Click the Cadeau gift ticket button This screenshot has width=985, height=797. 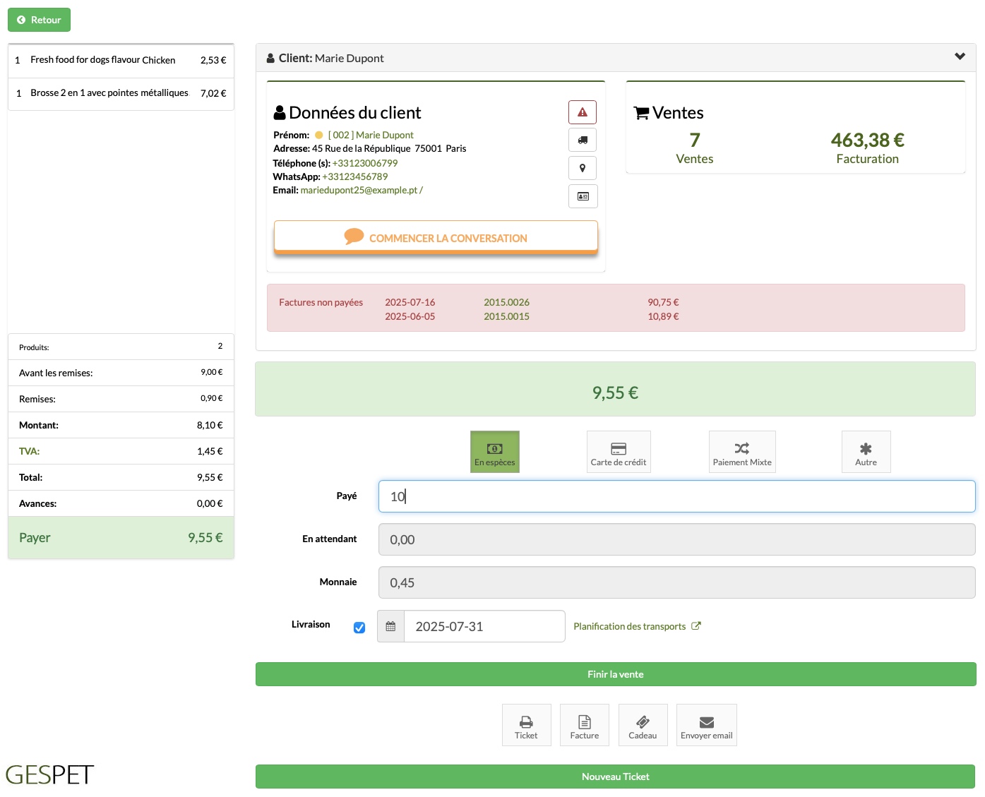point(643,725)
